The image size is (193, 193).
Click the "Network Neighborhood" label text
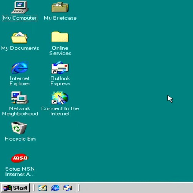coord(20,111)
